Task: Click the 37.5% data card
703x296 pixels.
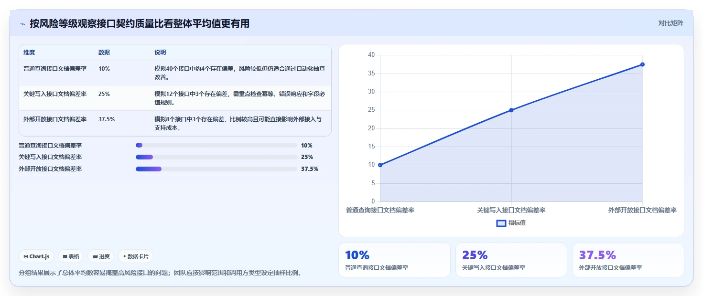Action: [628, 260]
